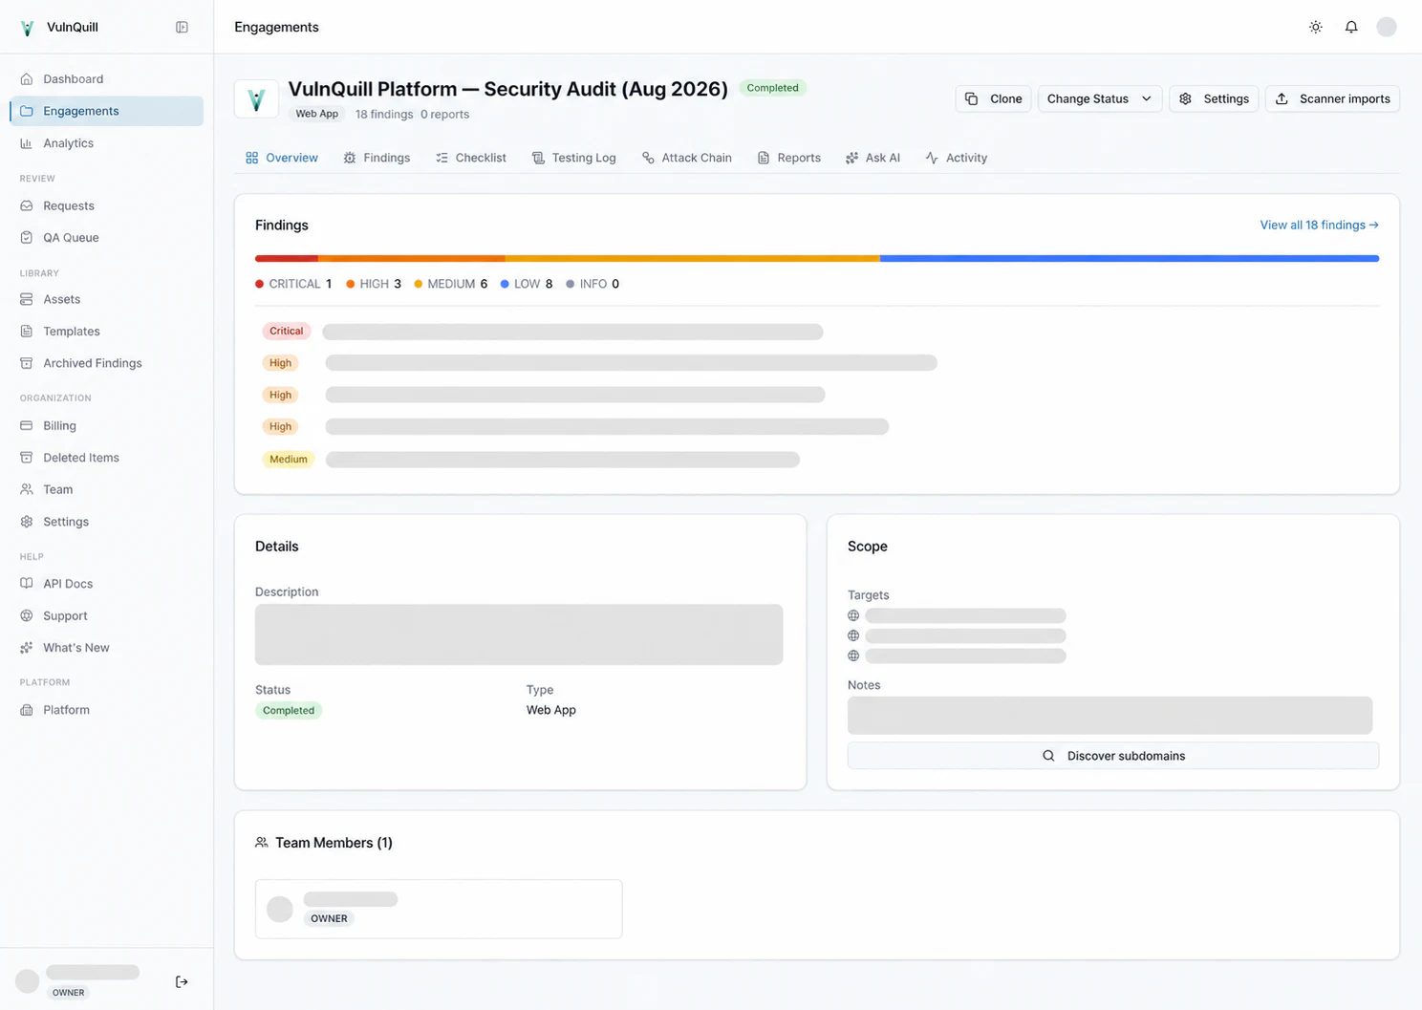Open engagement Settings gear button
This screenshot has width=1422, height=1010.
coord(1214,98)
